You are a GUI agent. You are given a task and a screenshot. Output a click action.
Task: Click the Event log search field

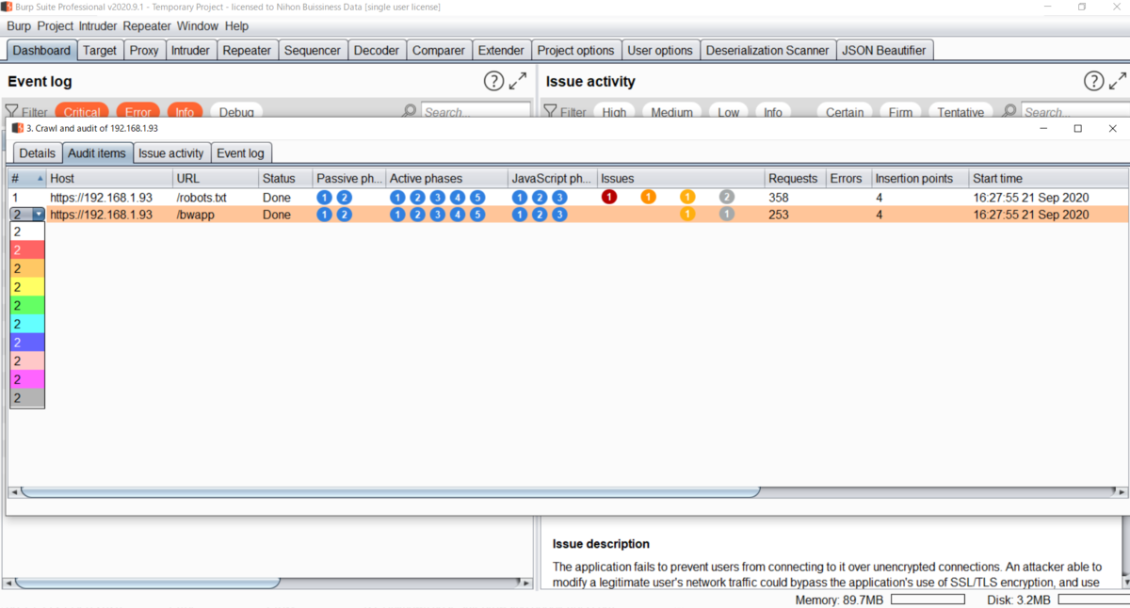[x=476, y=112]
